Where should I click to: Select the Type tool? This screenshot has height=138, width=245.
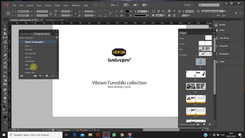5,47
